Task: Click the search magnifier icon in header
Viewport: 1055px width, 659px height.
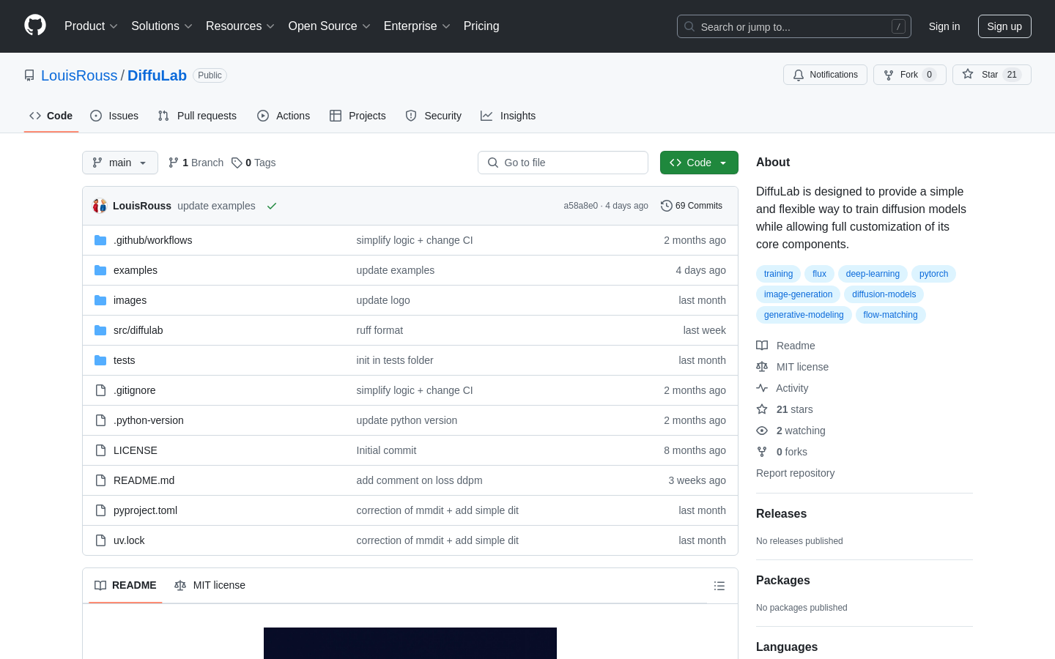Action: point(689,26)
